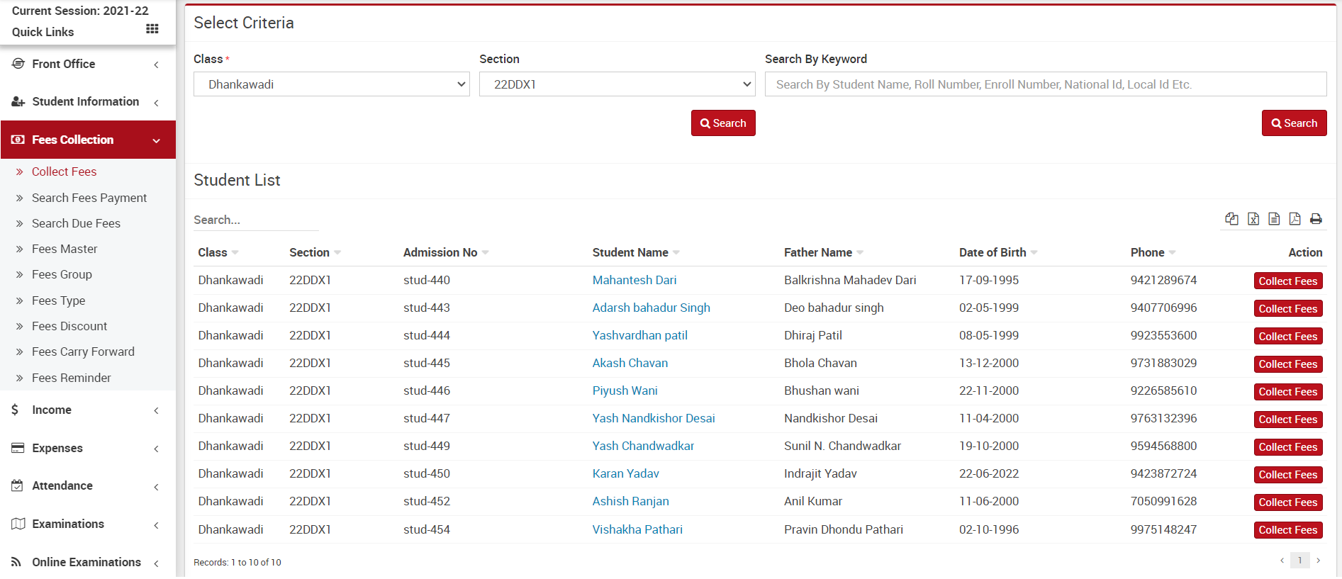Export student list as PDF
Screen dimensions: 1342x579
point(1295,219)
